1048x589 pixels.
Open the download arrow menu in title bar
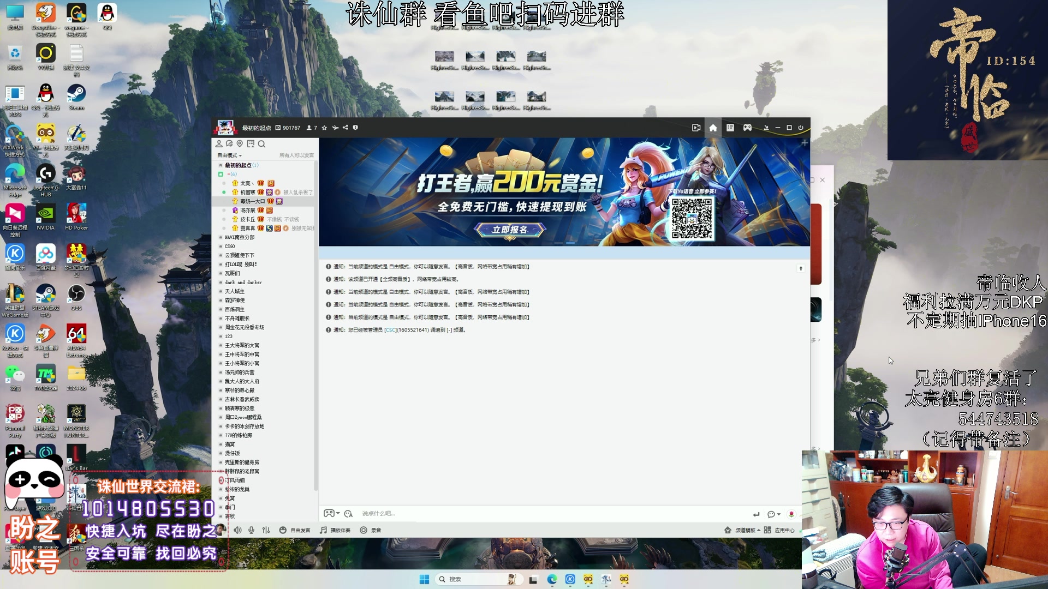766,128
